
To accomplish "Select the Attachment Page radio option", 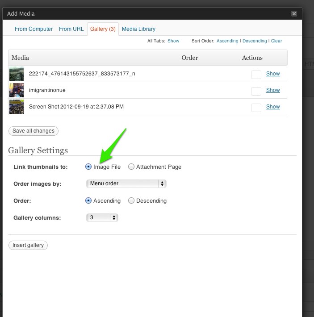I will click(131, 167).
